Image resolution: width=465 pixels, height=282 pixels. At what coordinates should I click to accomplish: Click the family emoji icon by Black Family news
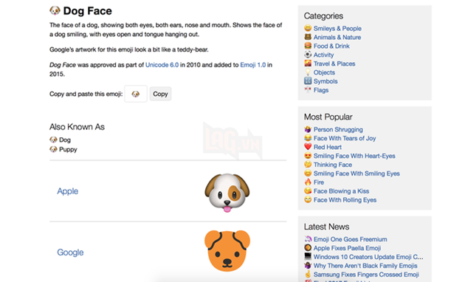point(308,266)
